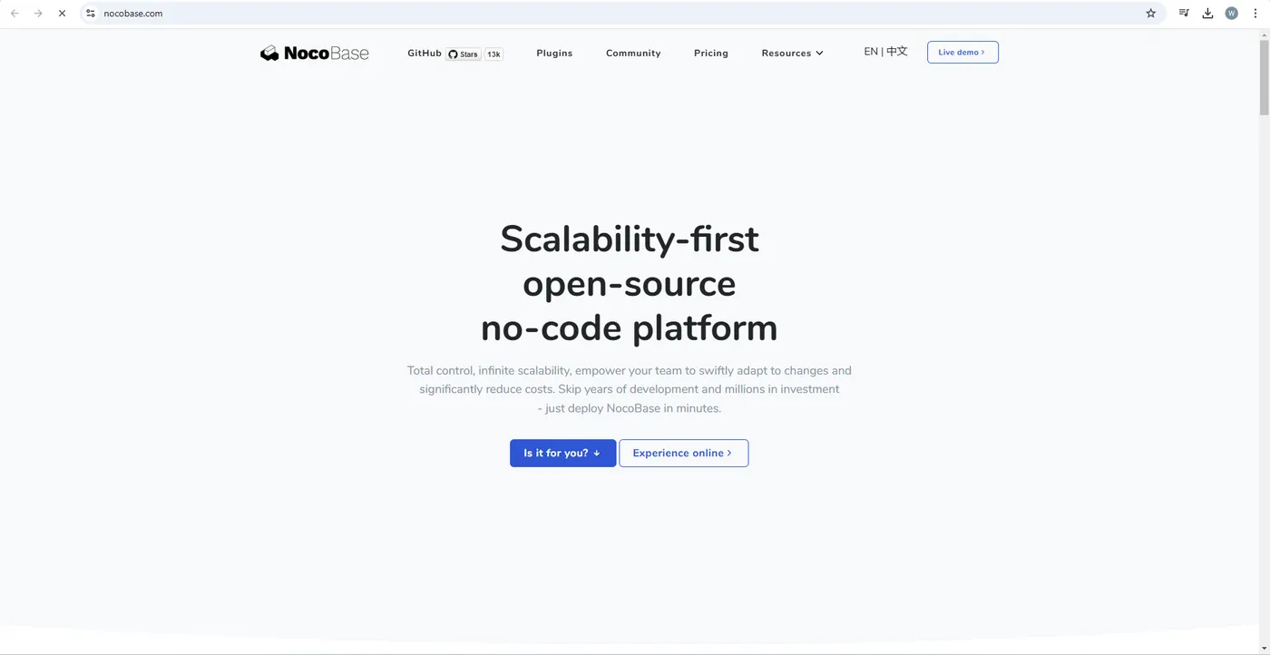Stop the page loading with the X icon
1270x655 pixels.
pyautogui.click(x=62, y=13)
